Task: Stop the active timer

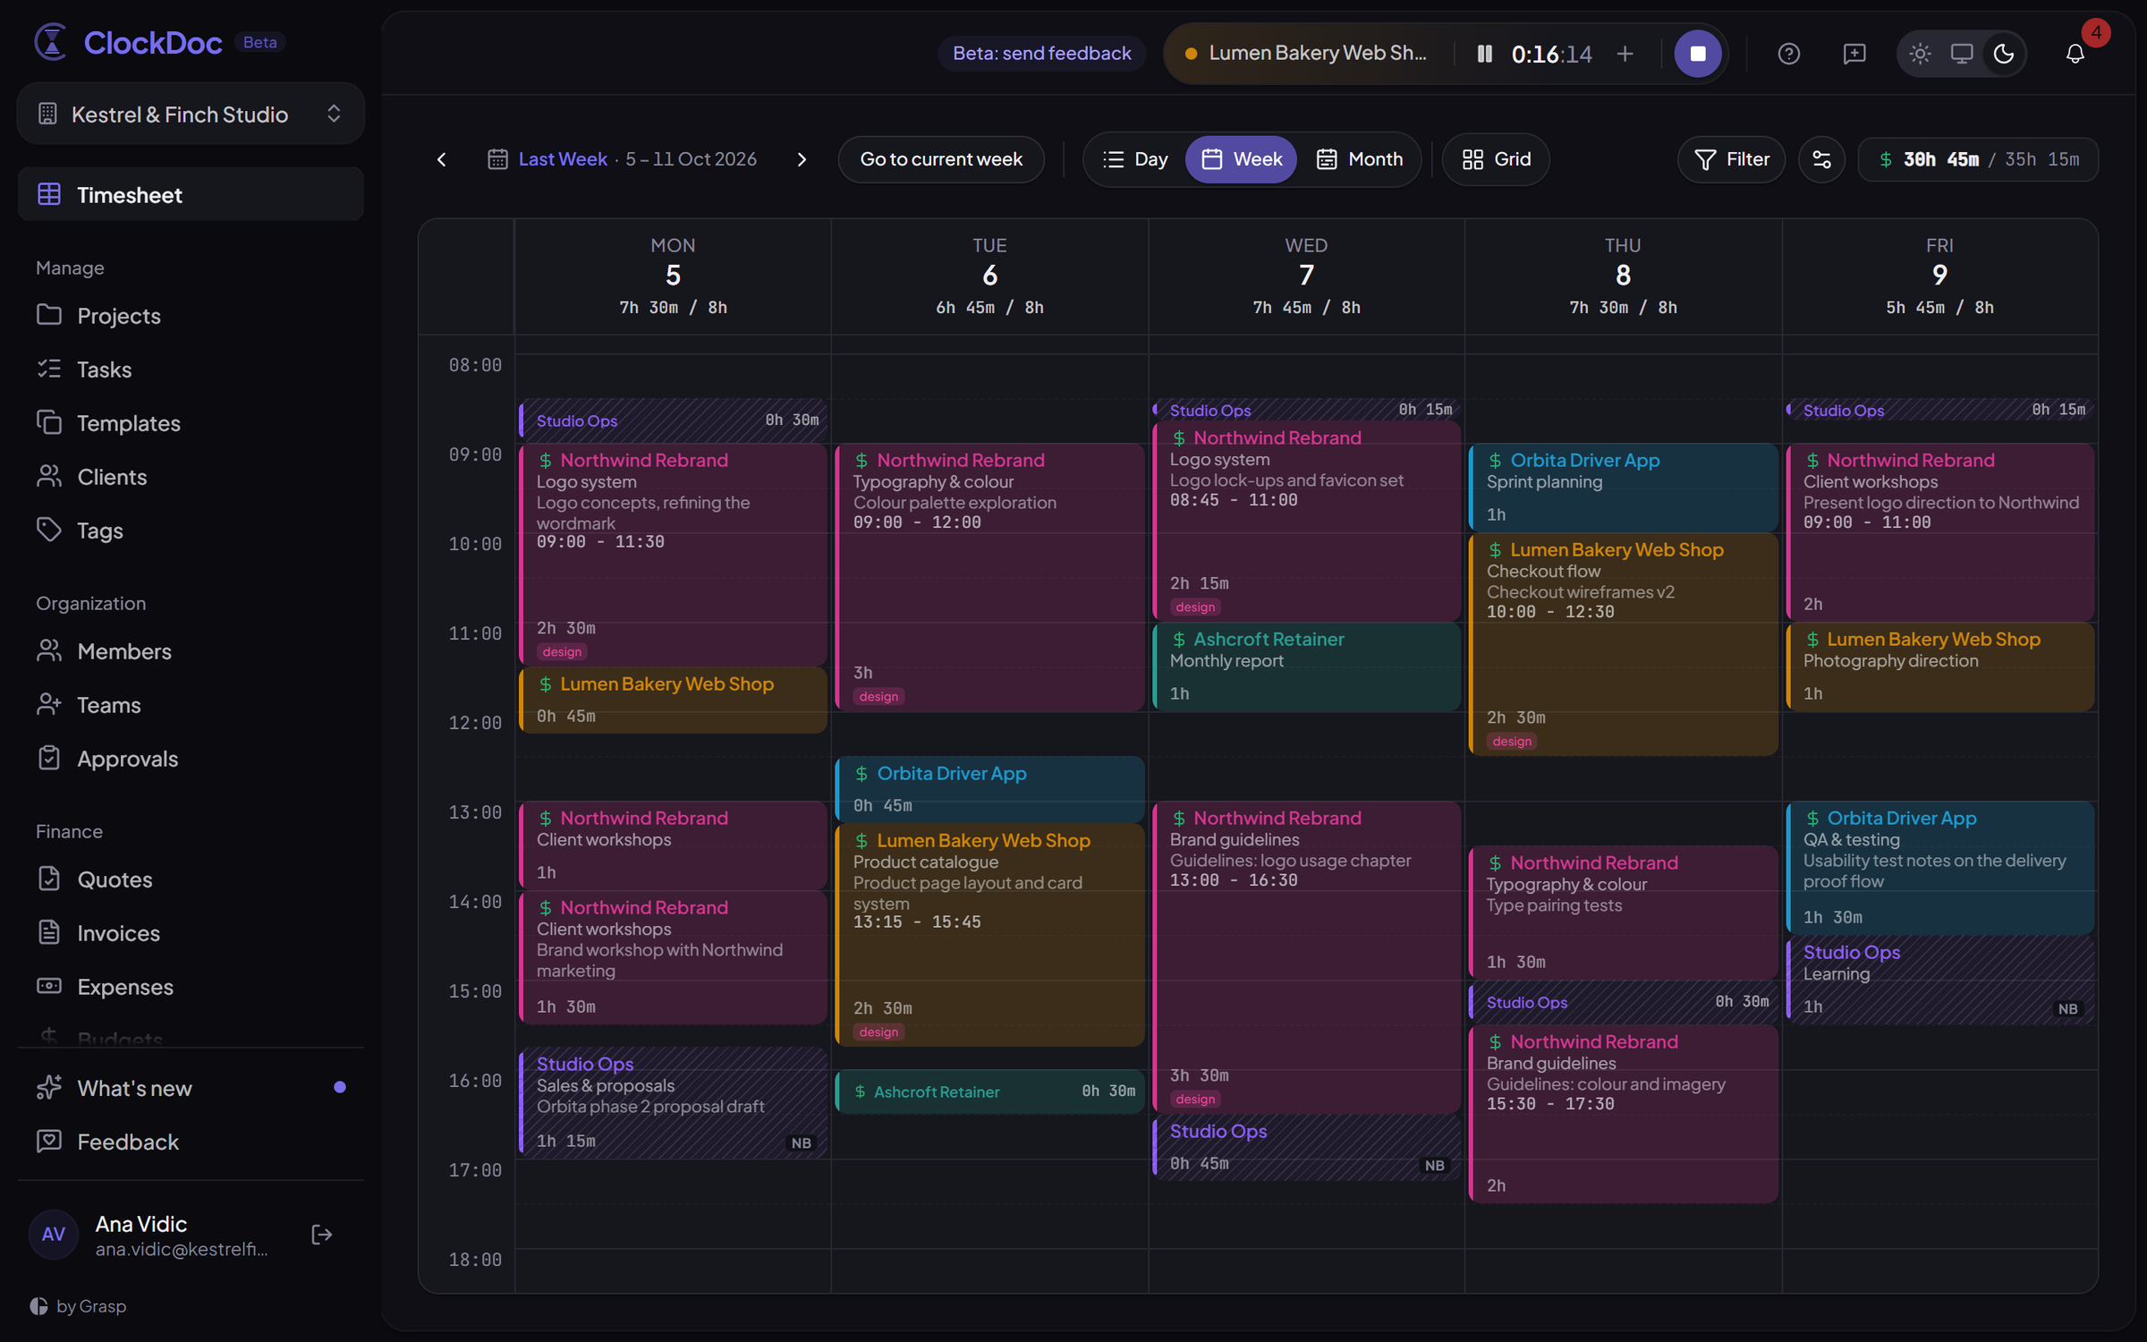Action: (x=1697, y=54)
